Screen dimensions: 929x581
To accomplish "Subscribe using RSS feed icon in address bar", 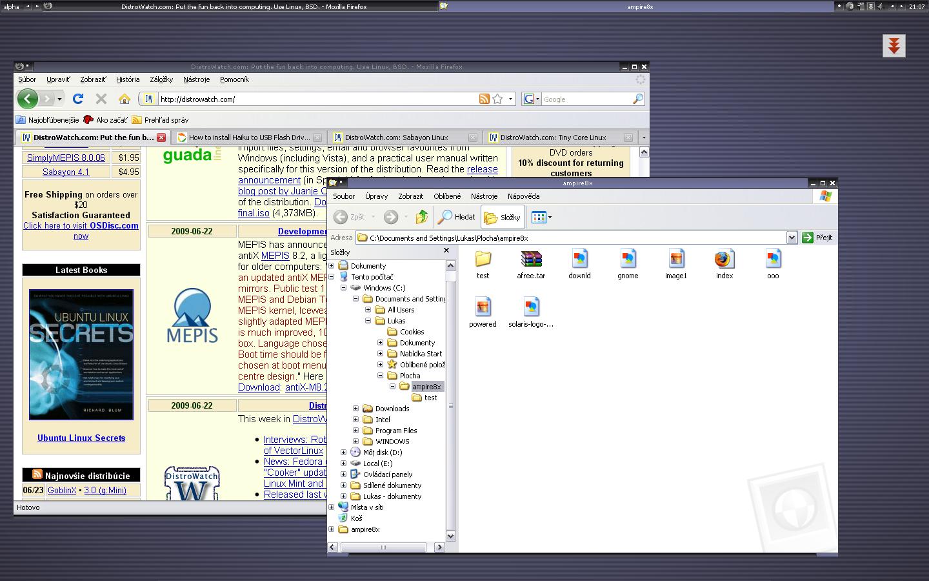I will (484, 99).
